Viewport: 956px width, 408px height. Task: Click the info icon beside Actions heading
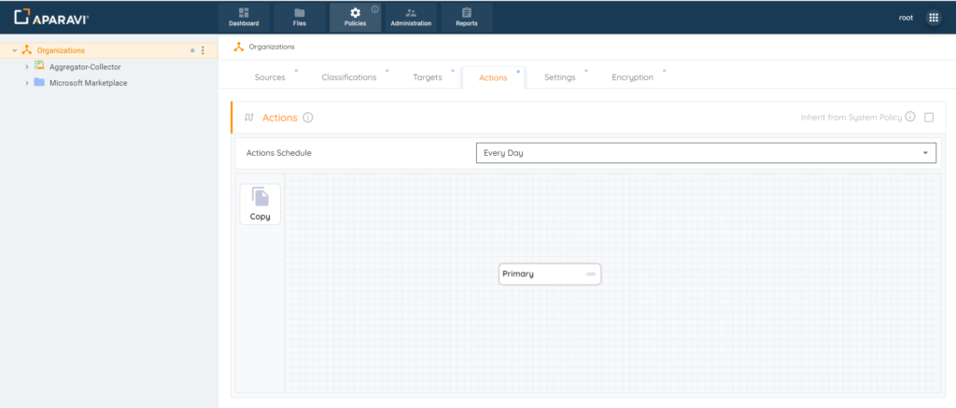308,118
